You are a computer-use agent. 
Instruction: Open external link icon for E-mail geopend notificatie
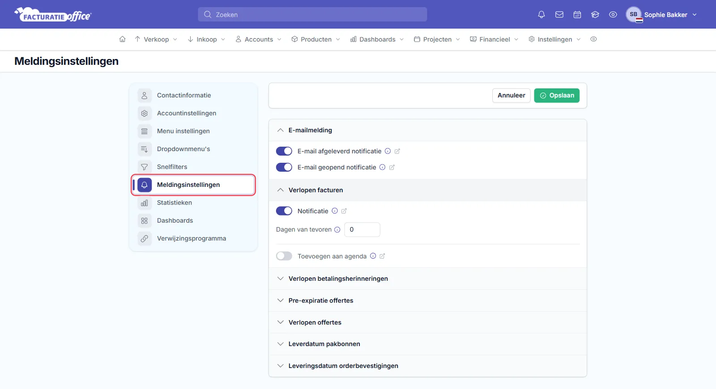point(392,167)
